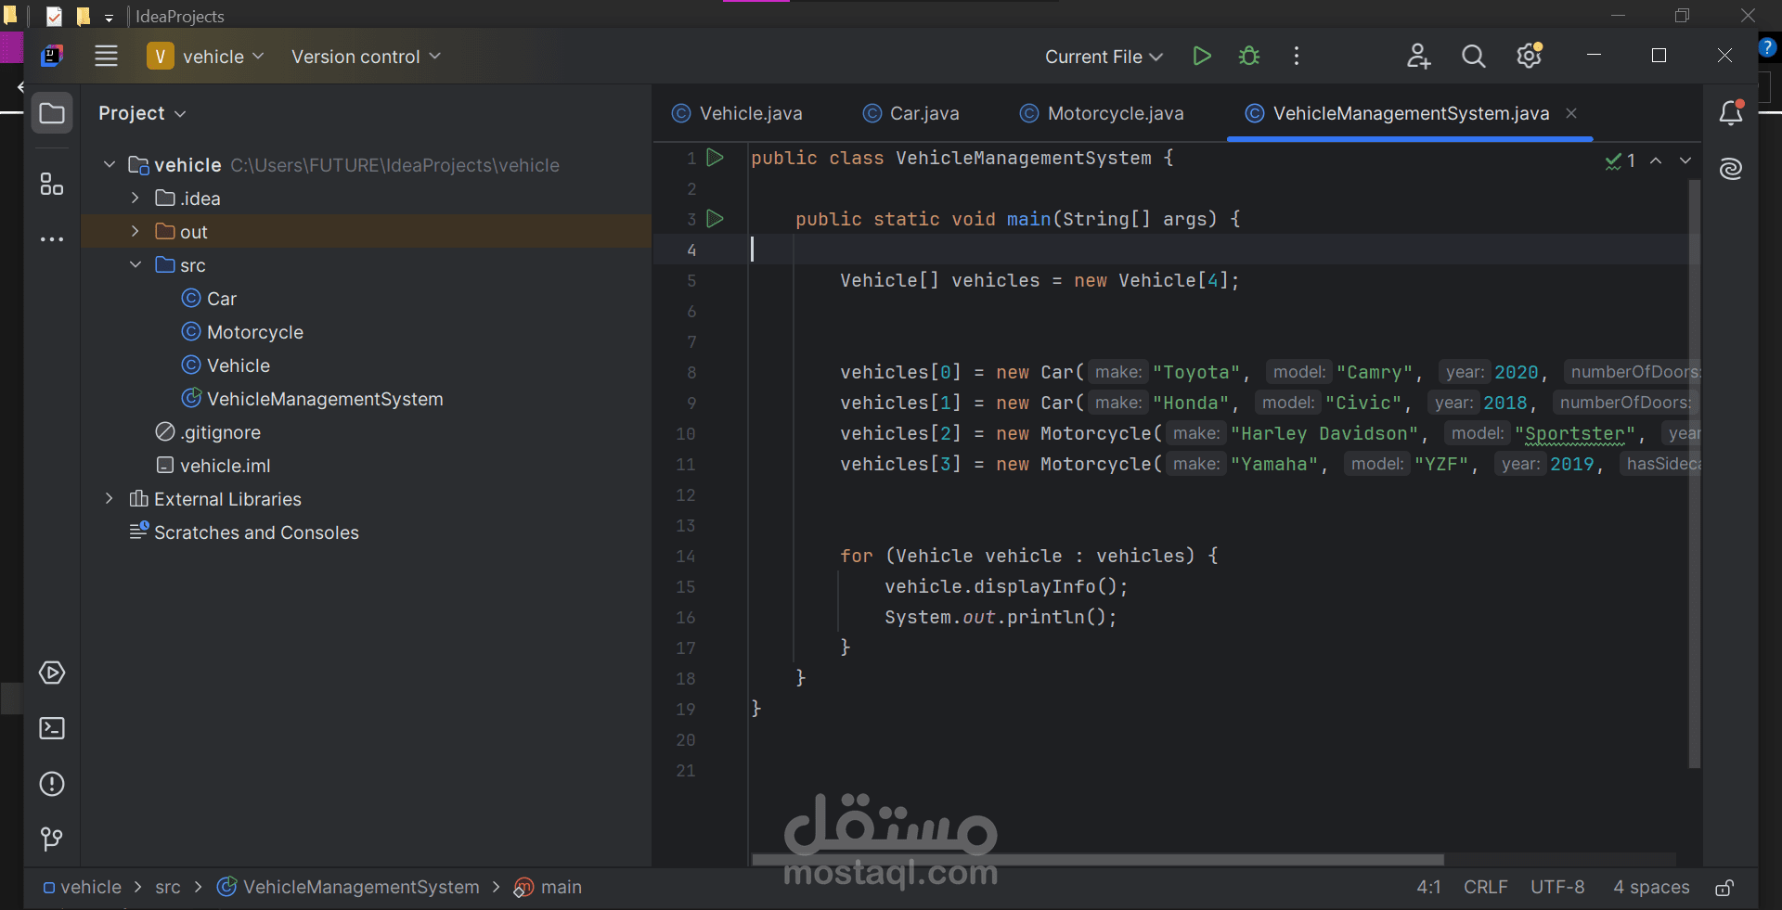Expand the .idea folder
This screenshot has width=1782, height=910.
[x=136, y=198]
